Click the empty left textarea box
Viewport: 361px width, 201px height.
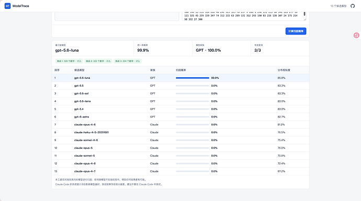(117, 16)
